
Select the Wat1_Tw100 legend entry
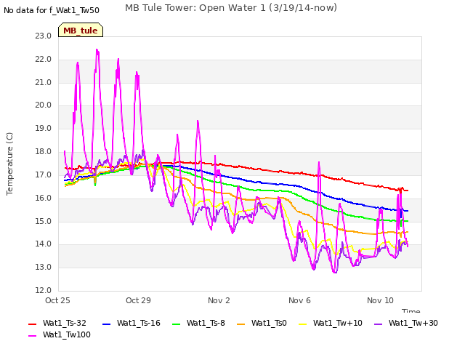pos(60,334)
